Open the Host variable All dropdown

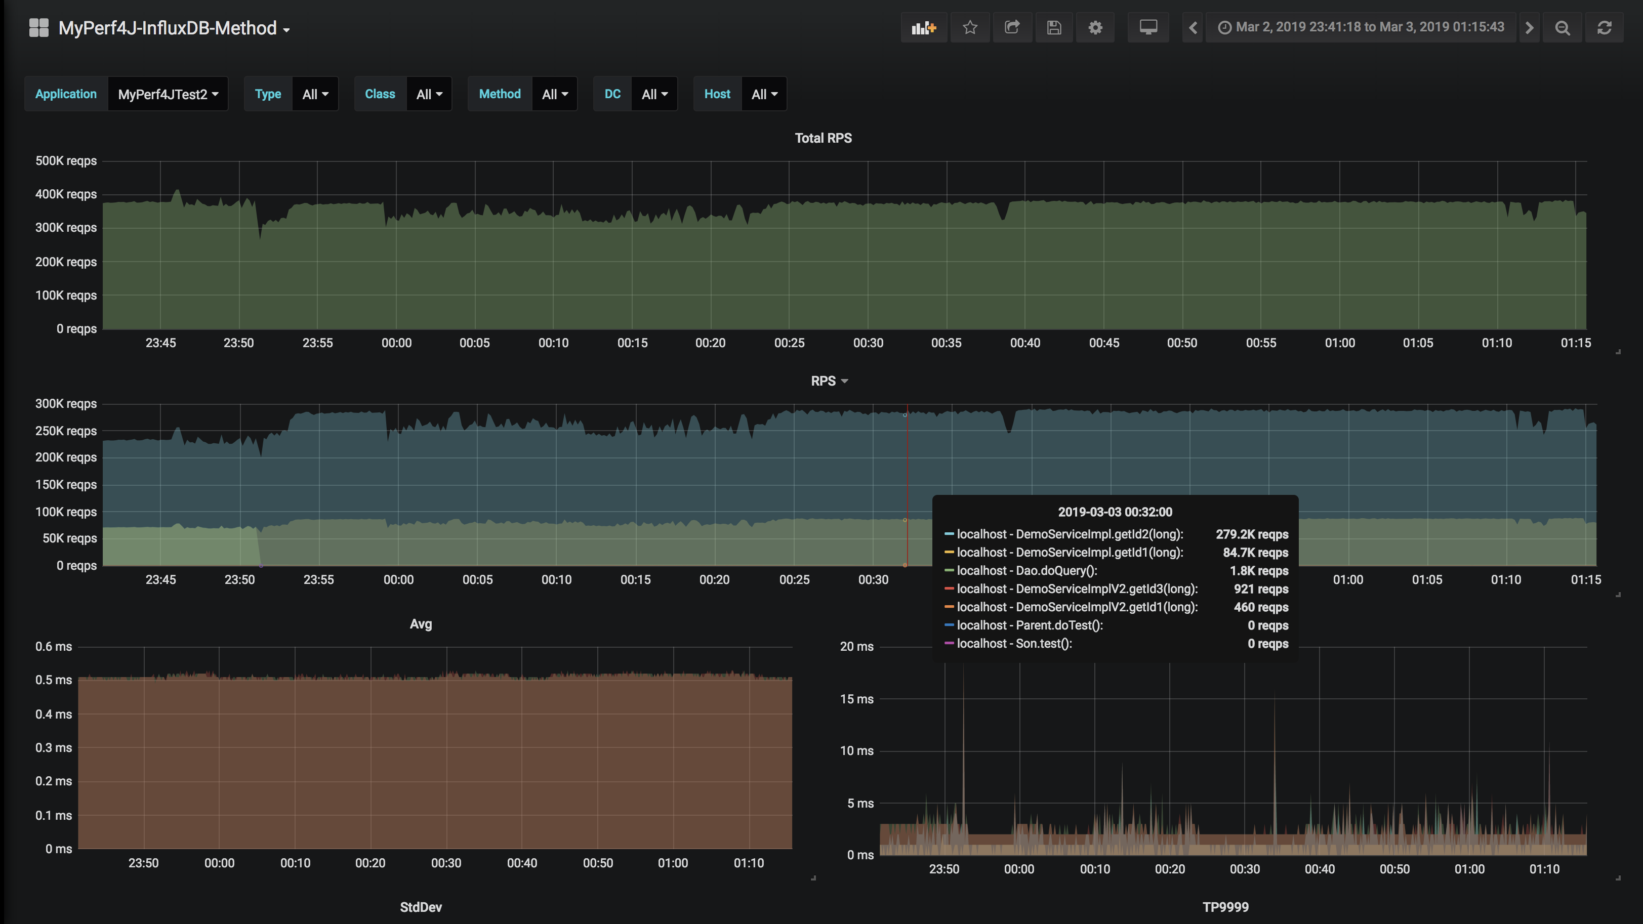pyautogui.click(x=764, y=94)
